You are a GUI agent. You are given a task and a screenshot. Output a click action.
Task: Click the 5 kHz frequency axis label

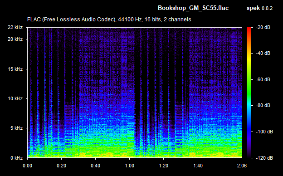point(16,128)
